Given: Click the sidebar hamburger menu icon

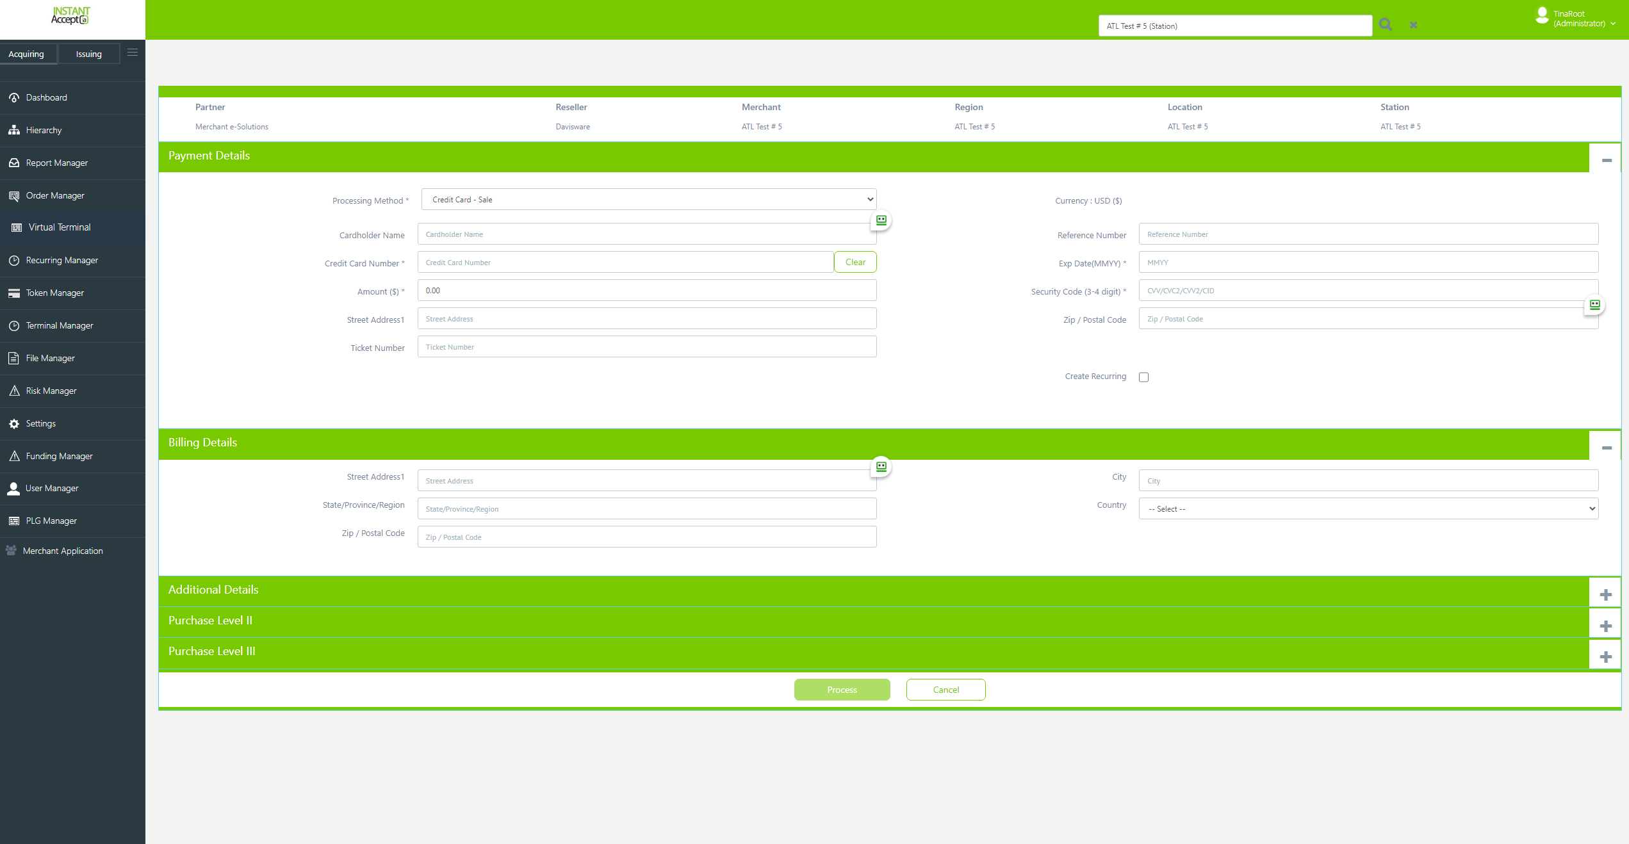Looking at the screenshot, I should coord(133,53).
